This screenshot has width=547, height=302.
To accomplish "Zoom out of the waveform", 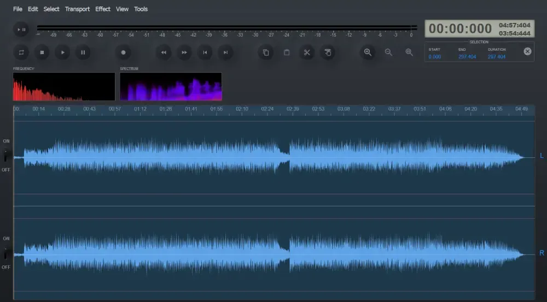I will [388, 52].
